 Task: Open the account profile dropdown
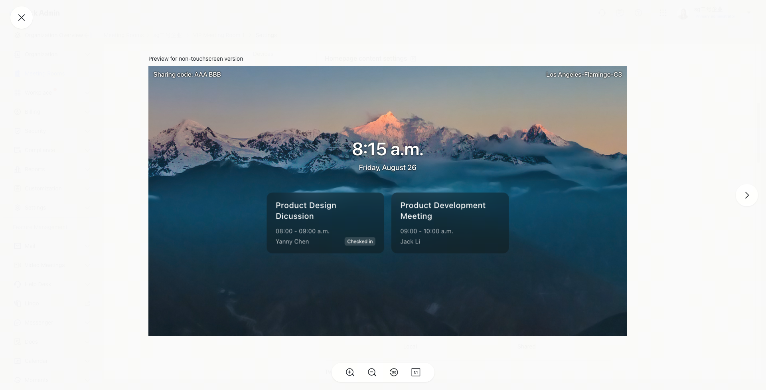715,13
